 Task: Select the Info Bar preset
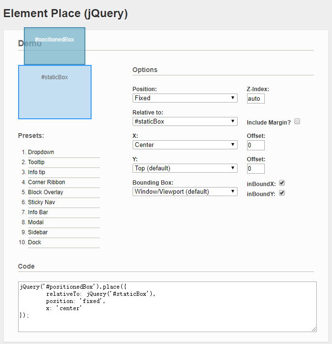pos(38,212)
